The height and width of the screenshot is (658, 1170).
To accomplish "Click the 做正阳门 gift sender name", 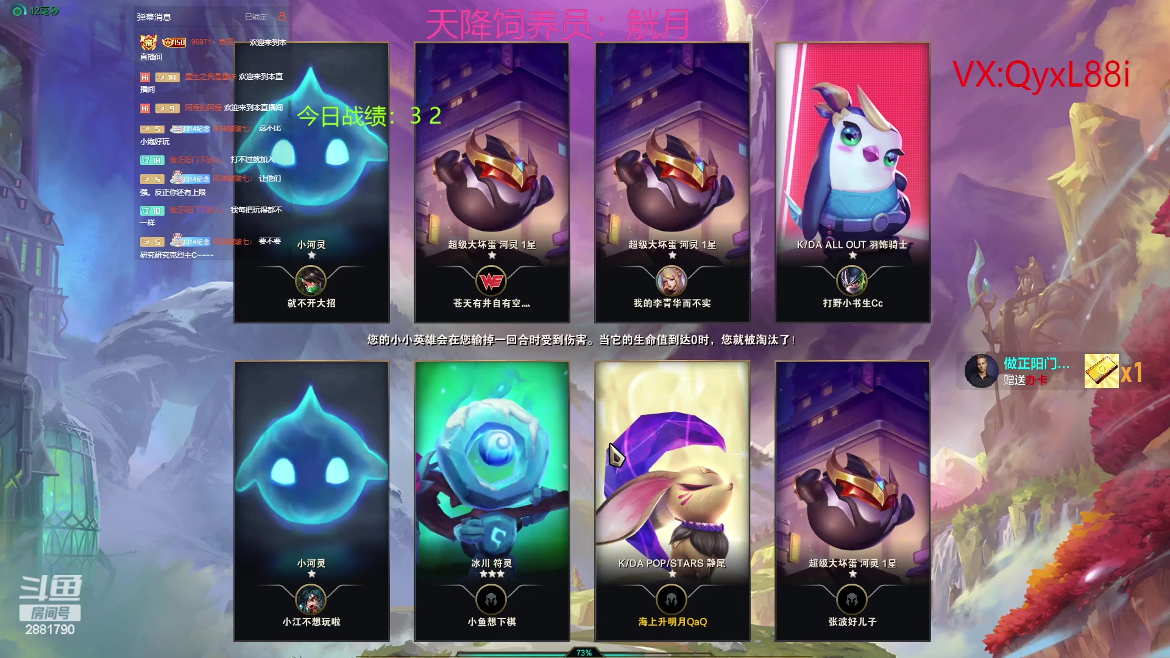I will (1036, 364).
